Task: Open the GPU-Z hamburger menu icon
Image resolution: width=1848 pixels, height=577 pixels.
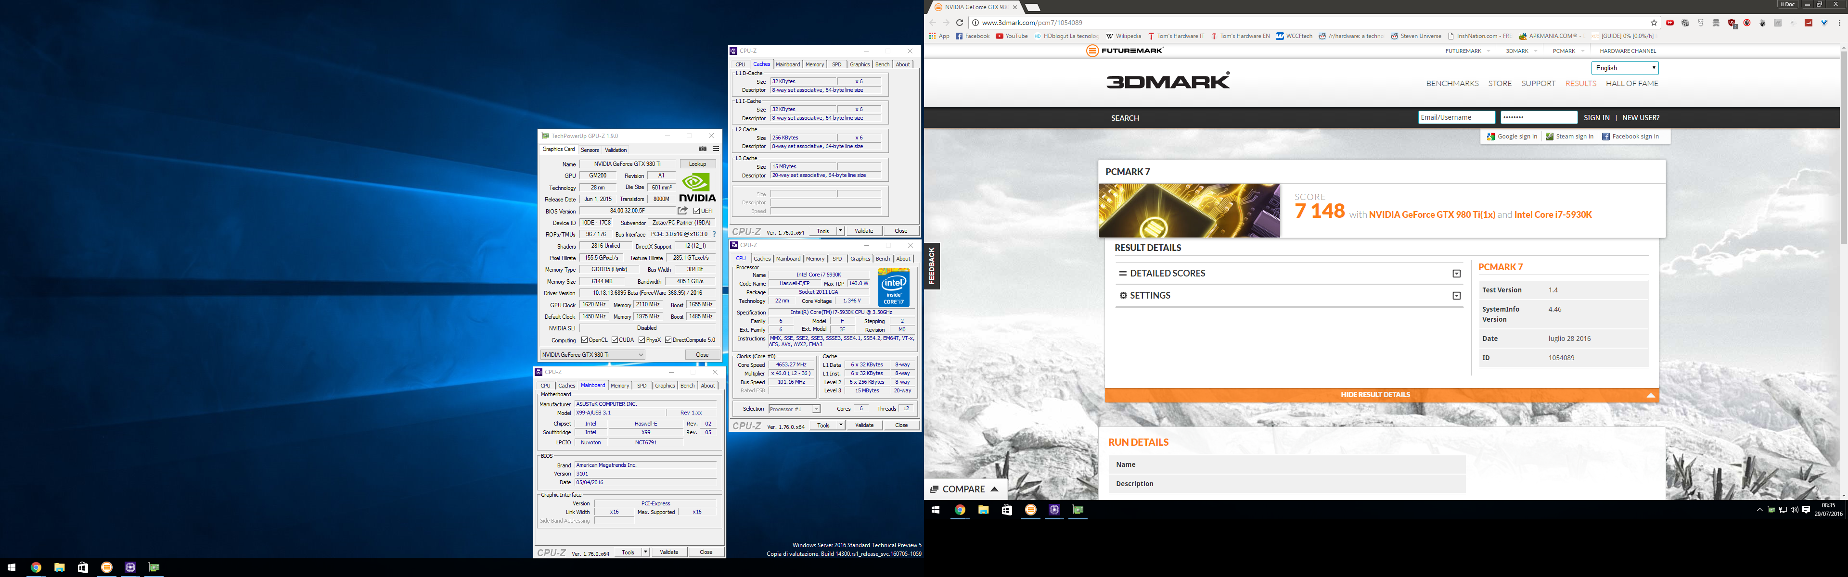Action: tap(715, 149)
